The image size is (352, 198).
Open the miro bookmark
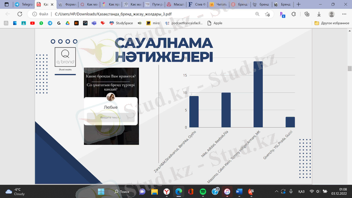click(153, 23)
